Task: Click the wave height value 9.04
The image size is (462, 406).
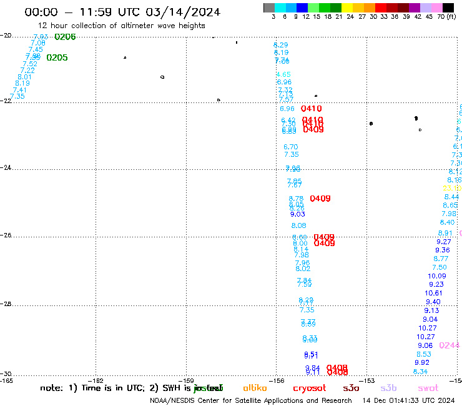Action: 430,319
